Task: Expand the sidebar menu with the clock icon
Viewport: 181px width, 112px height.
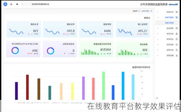Action: (x=158, y=45)
